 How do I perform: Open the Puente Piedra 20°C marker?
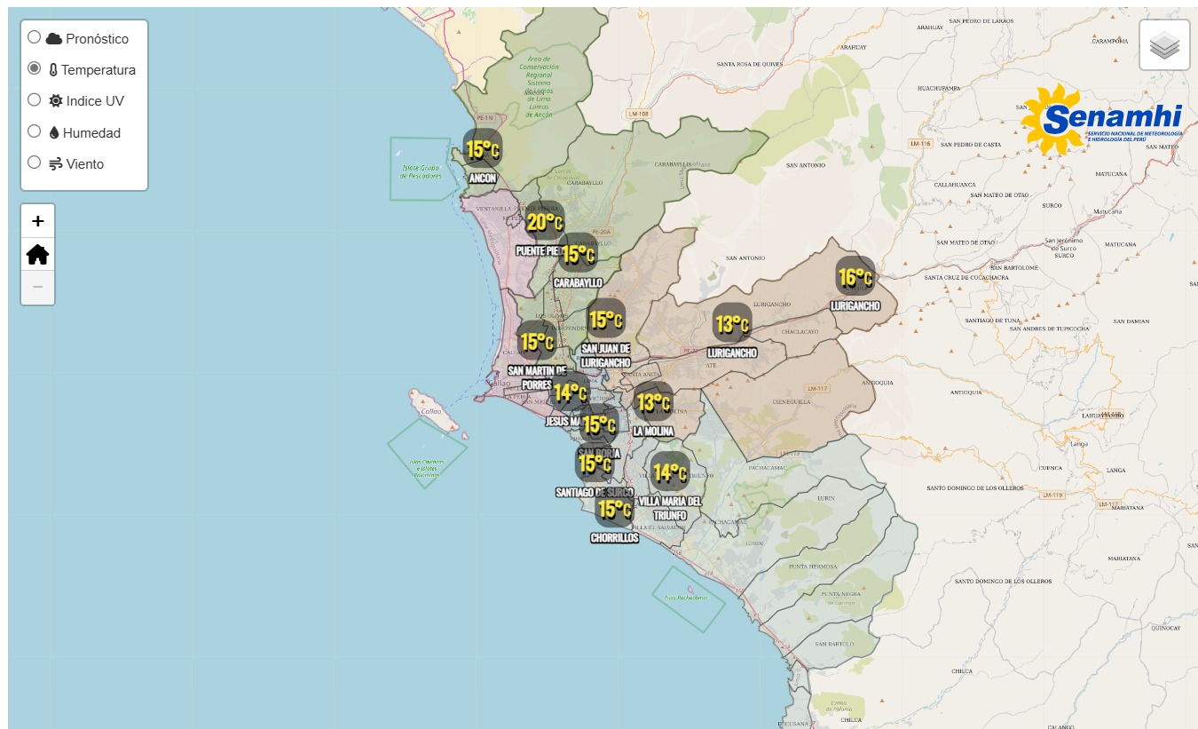click(x=544, y=222)
